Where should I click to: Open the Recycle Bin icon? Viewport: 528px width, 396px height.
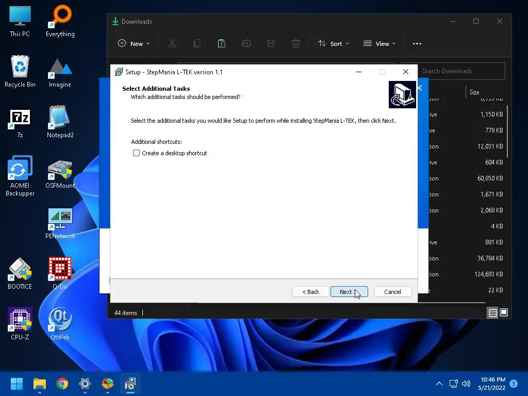click(x=20, y=72)
